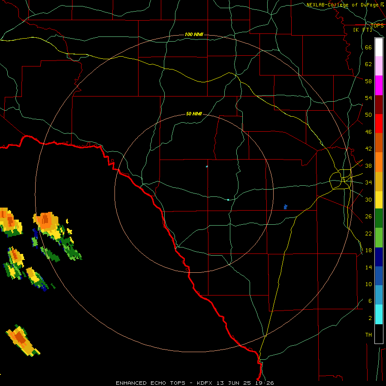Image resolution: width=386 pixels, height=386 pixels.
Task: Click the "19:26" timestamp
Action: pyautogui.click(x=264, y=383)
